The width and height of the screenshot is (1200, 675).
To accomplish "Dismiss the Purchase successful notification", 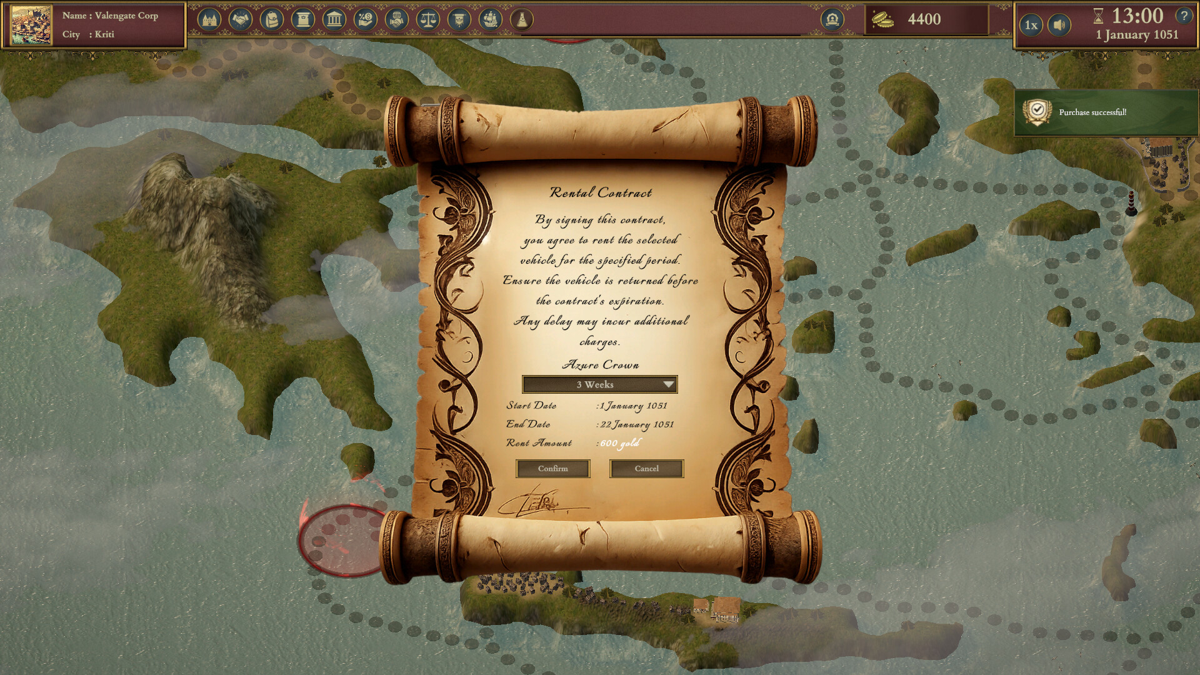I will (x=1105, y=112).
